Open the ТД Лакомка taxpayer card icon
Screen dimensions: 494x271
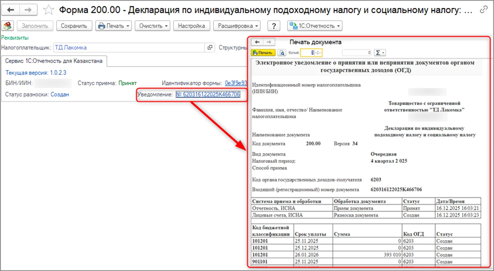210,48
